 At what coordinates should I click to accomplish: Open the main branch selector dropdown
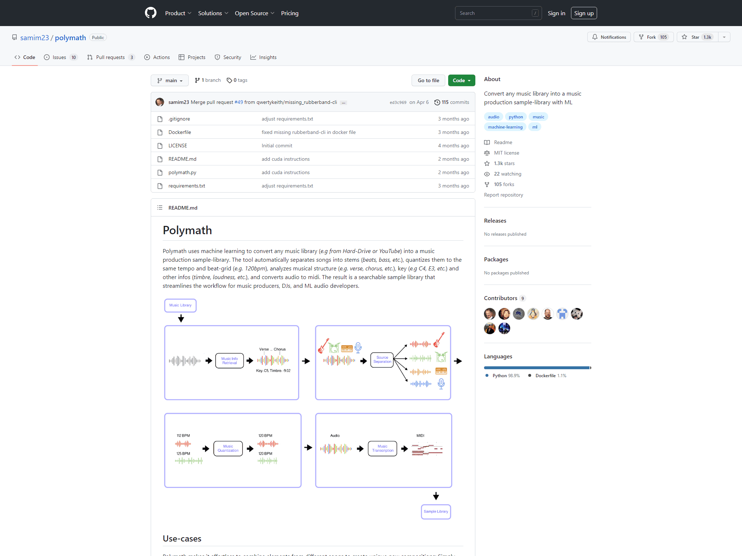[x=170, y=80]
